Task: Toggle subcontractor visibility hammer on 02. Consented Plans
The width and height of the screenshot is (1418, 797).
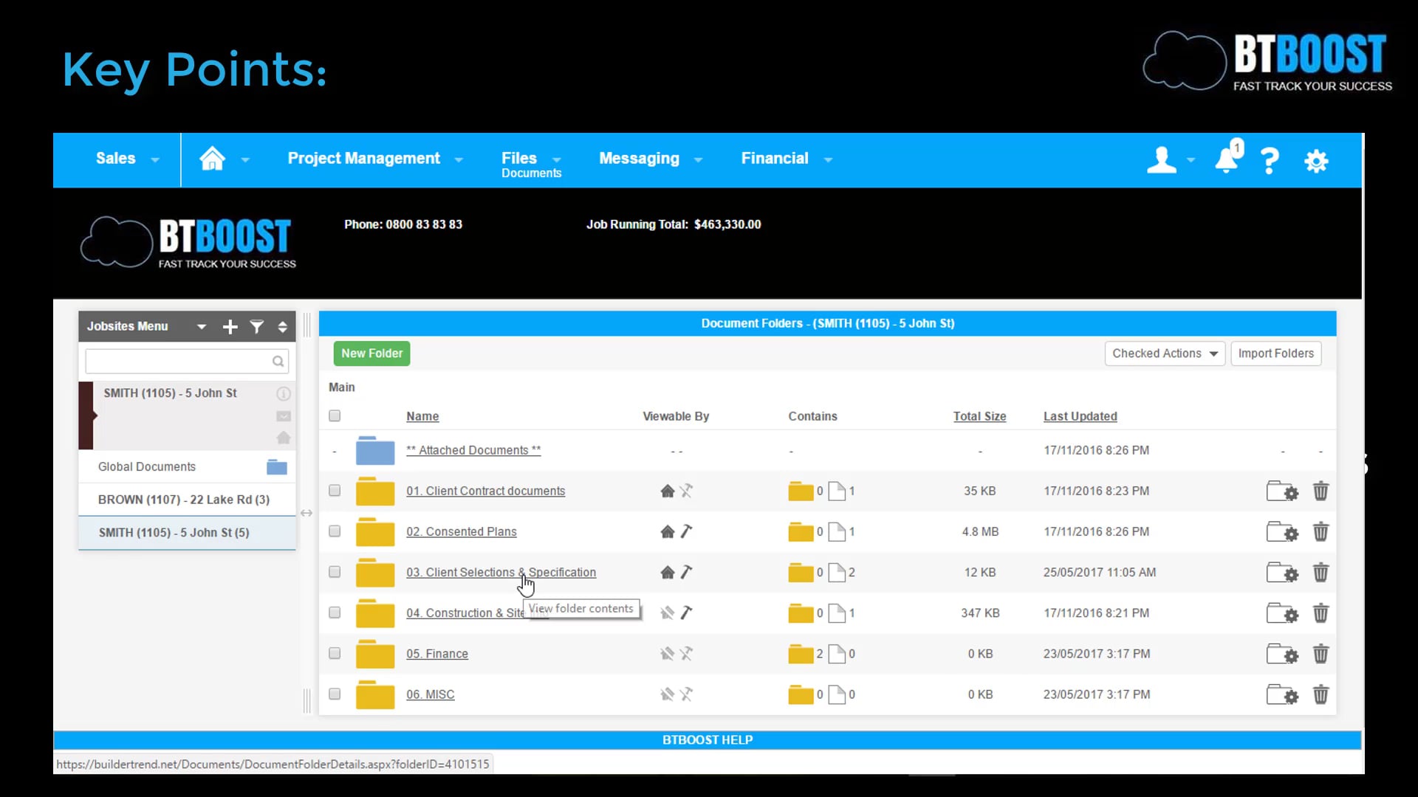Action: 688,531
